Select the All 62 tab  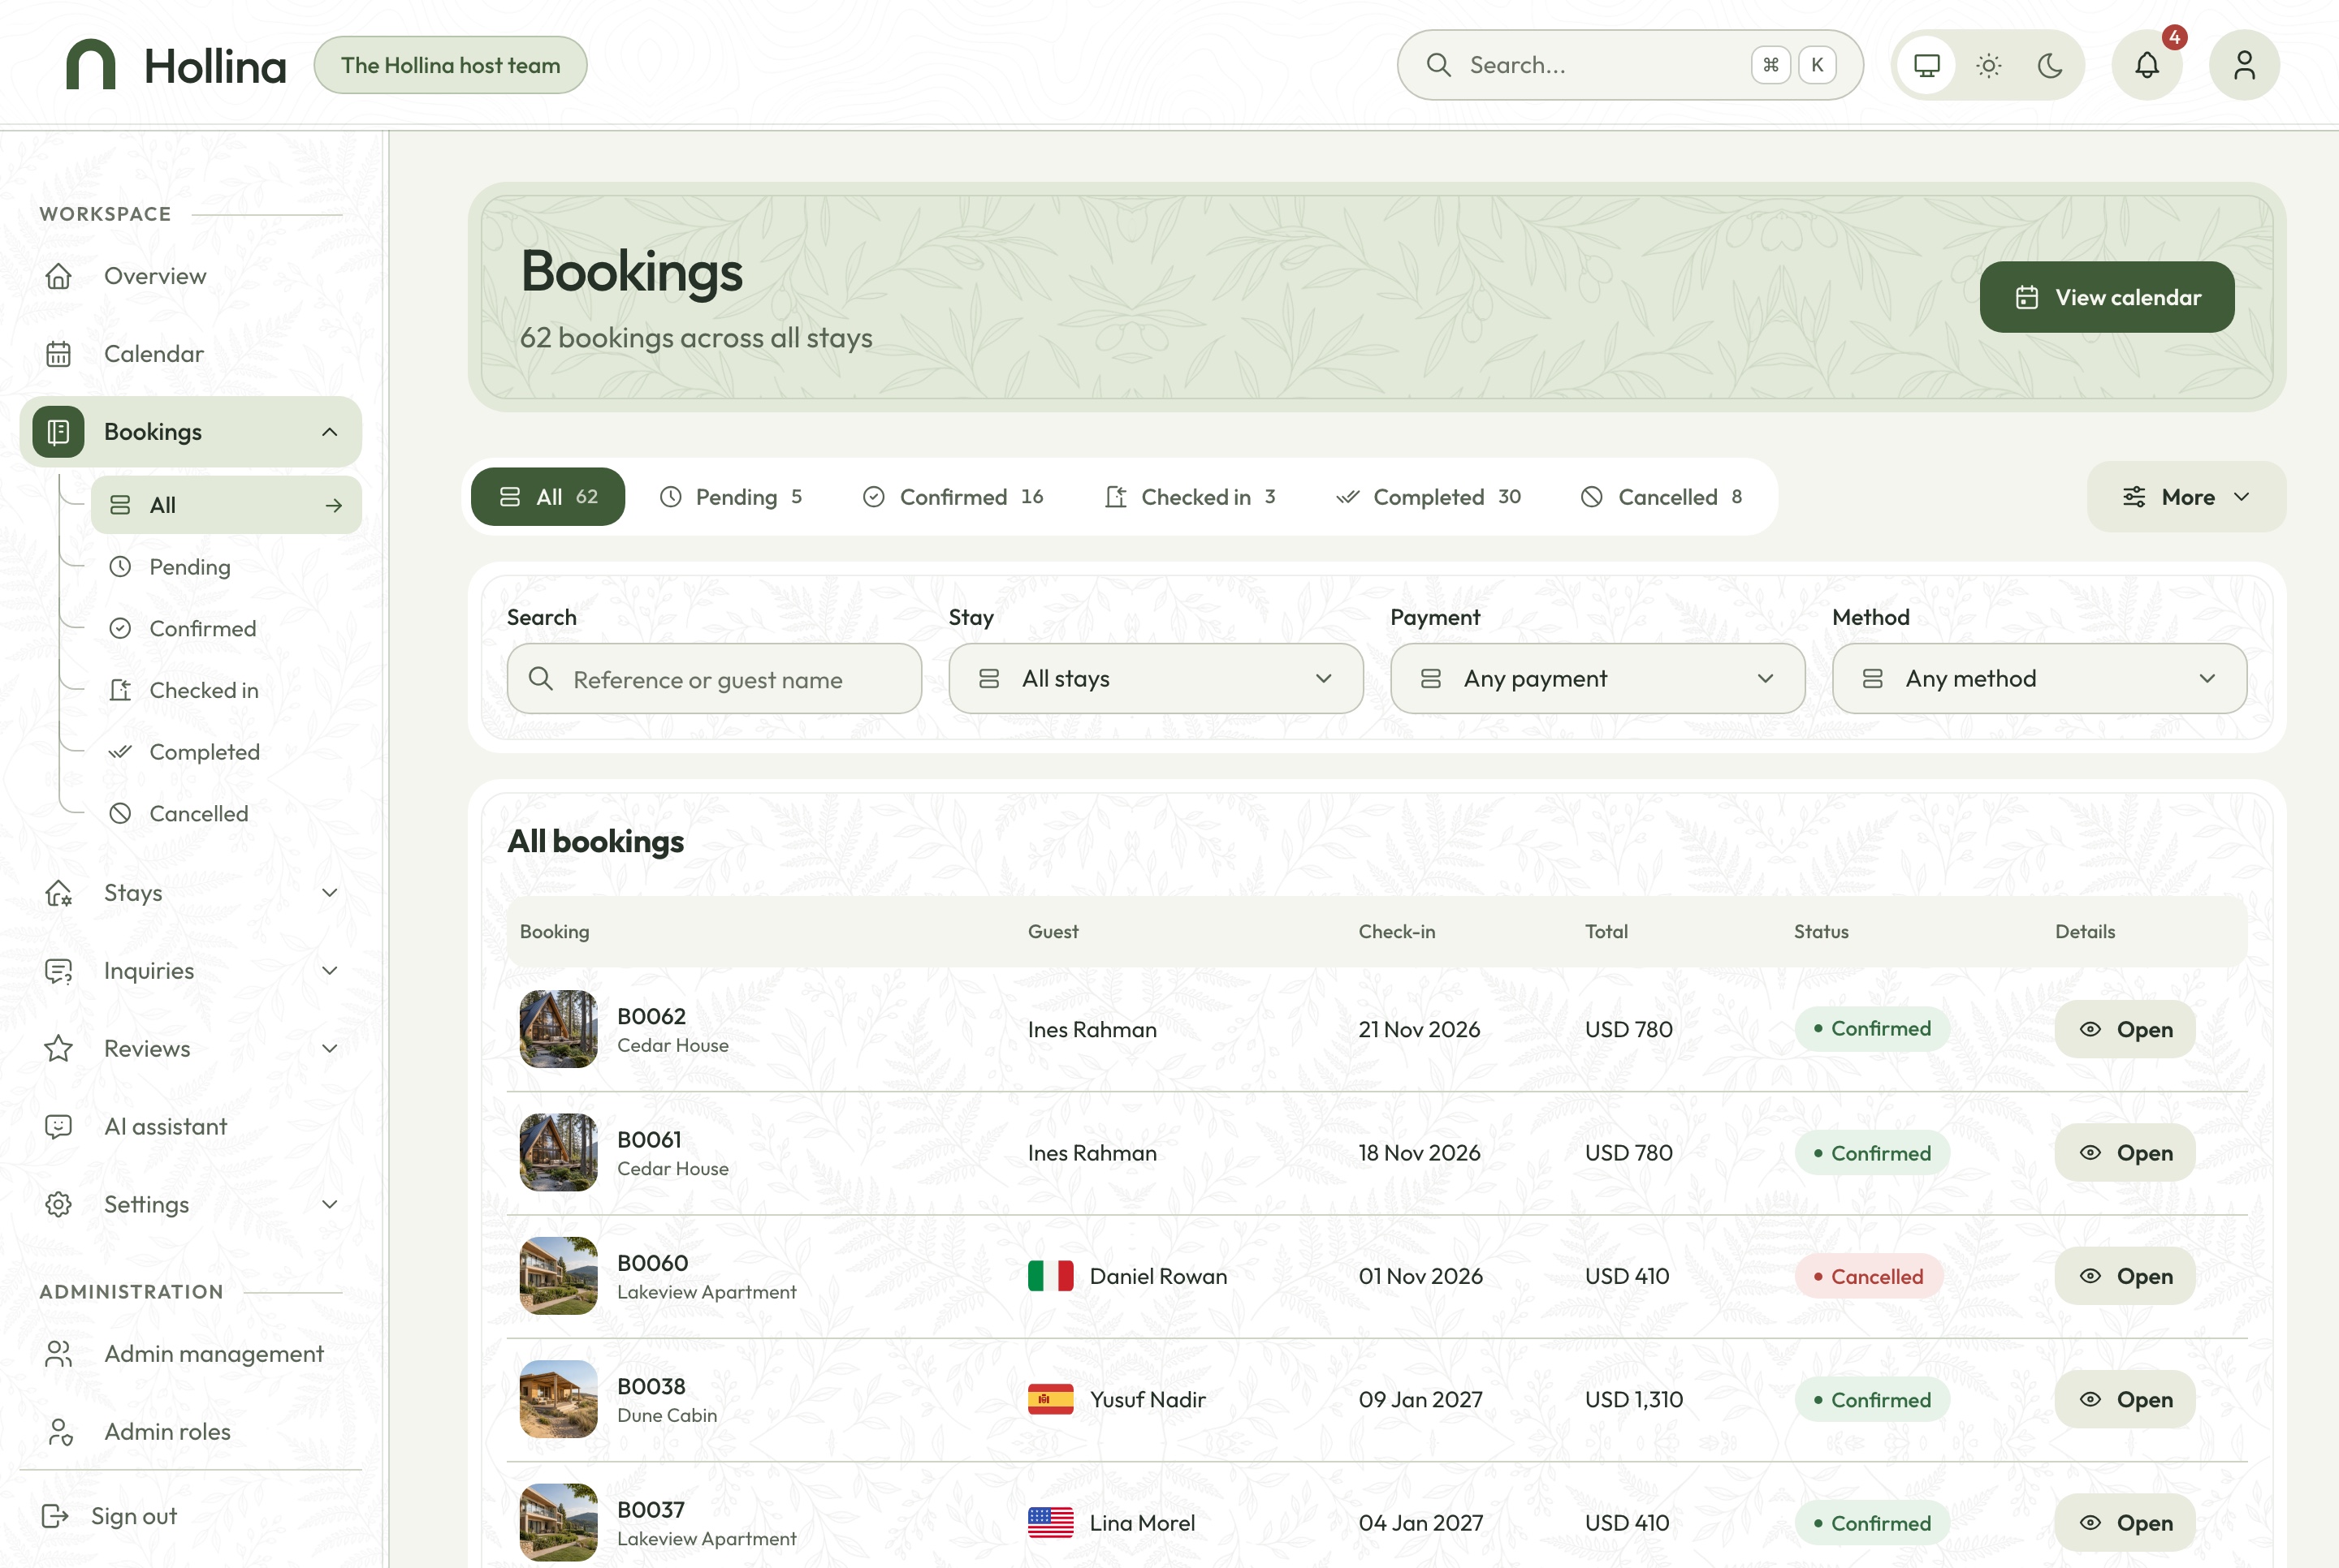(x=548, y=497)
